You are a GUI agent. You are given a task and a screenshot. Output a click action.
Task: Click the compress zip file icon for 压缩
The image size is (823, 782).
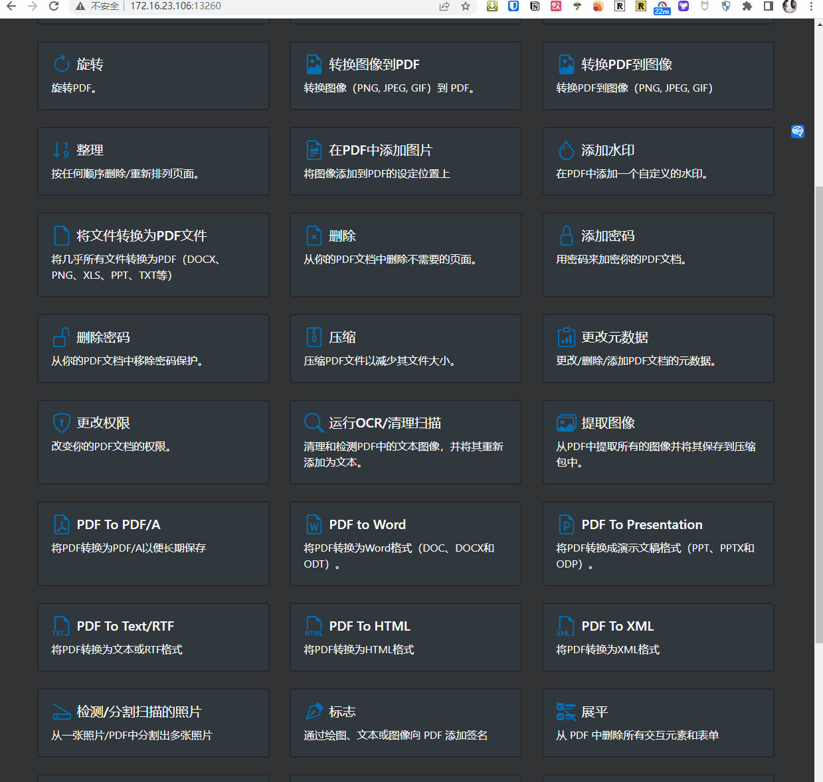314,337
